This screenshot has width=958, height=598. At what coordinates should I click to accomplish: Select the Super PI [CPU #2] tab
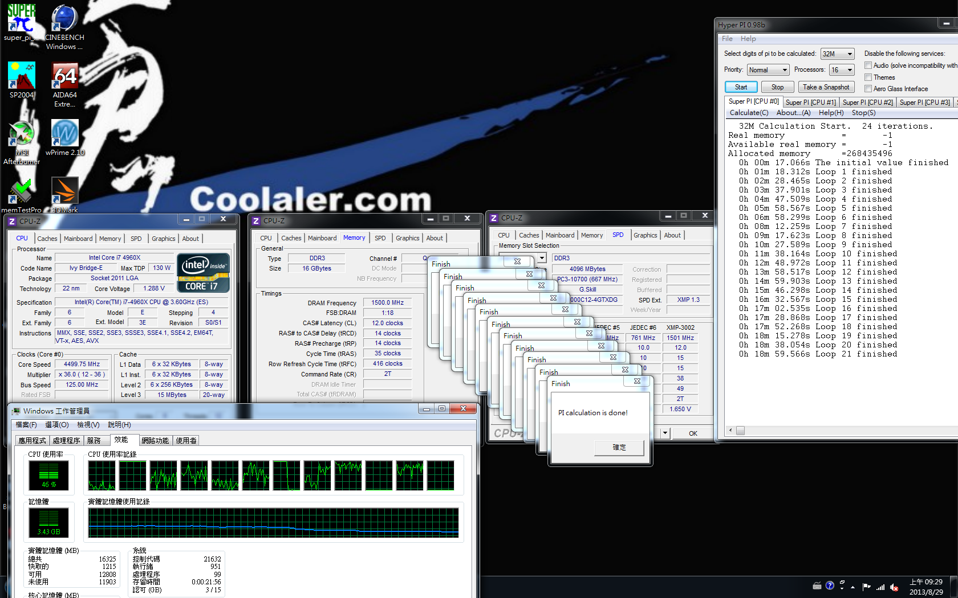[x=867, y=102]
